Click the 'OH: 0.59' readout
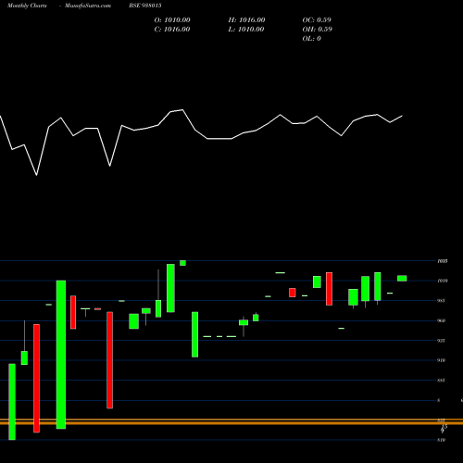 click(318, 30)
